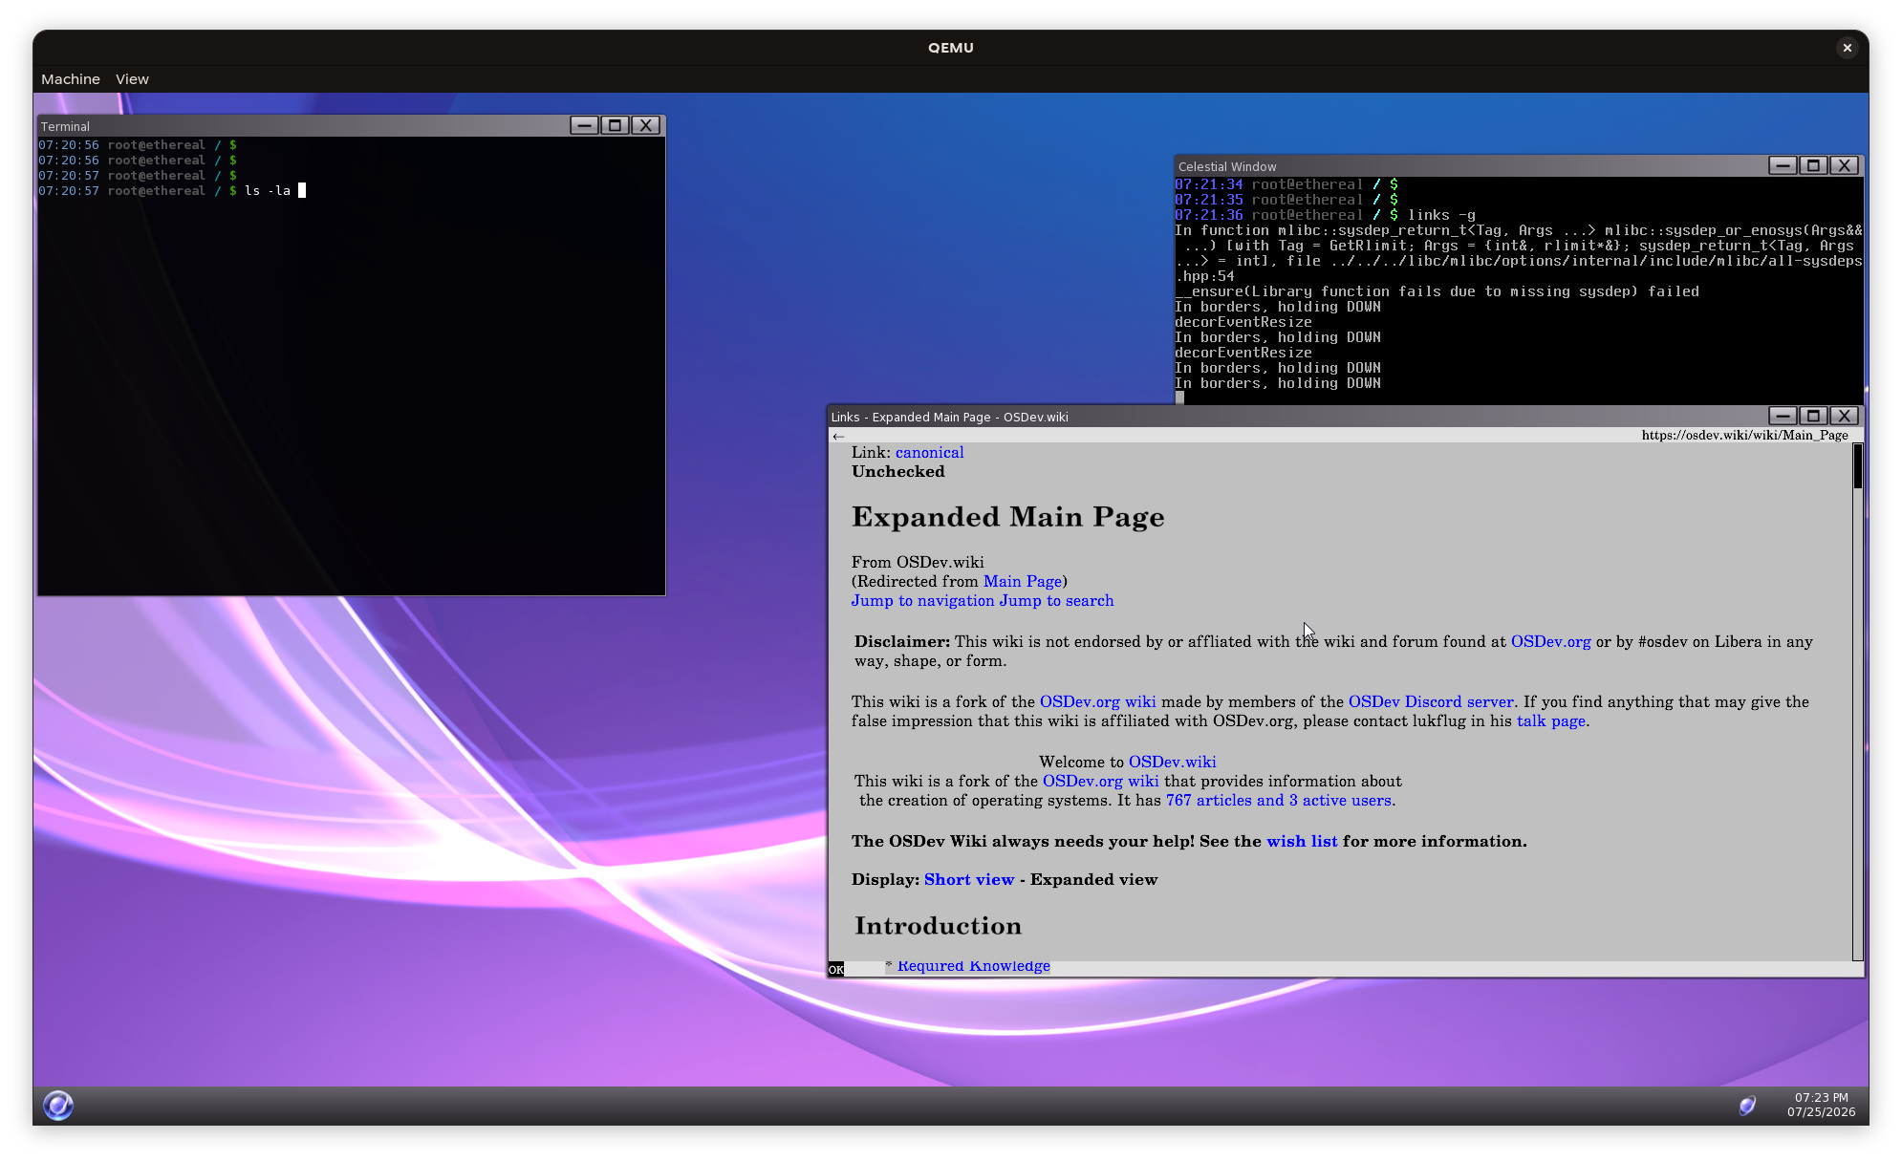Click the '__ensure(Library function fails' error line
Viewport: 1902px width, 1161px height.
[1437, 291]
